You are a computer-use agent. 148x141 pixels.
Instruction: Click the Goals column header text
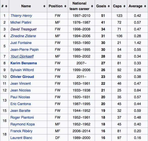(x=101, y=6)
